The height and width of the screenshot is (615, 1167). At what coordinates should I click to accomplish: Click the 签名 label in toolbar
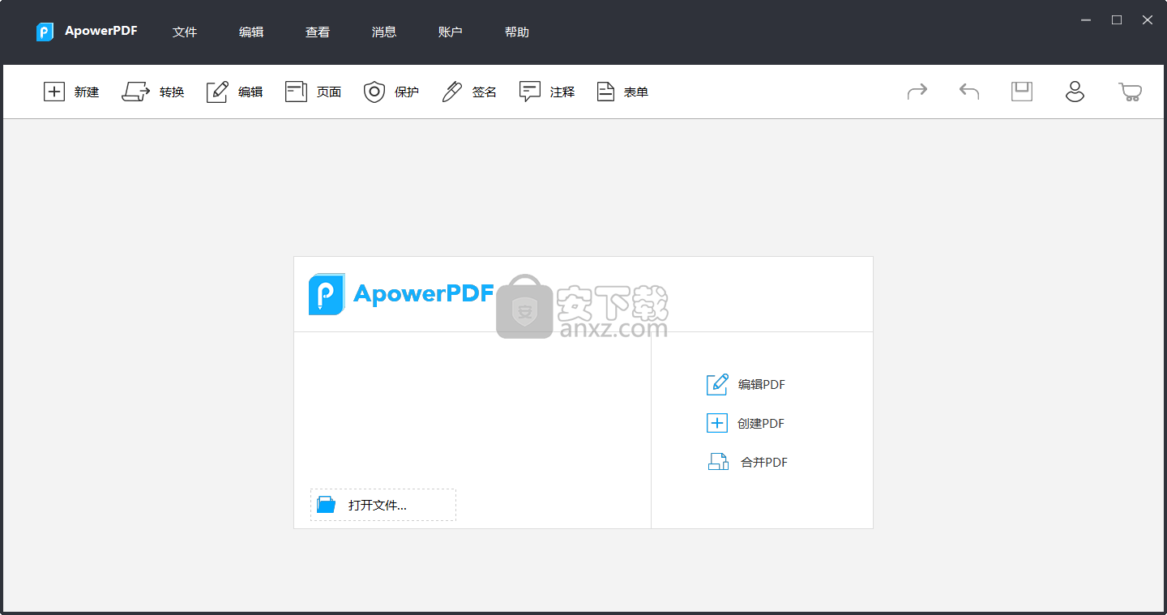point(485,92)
